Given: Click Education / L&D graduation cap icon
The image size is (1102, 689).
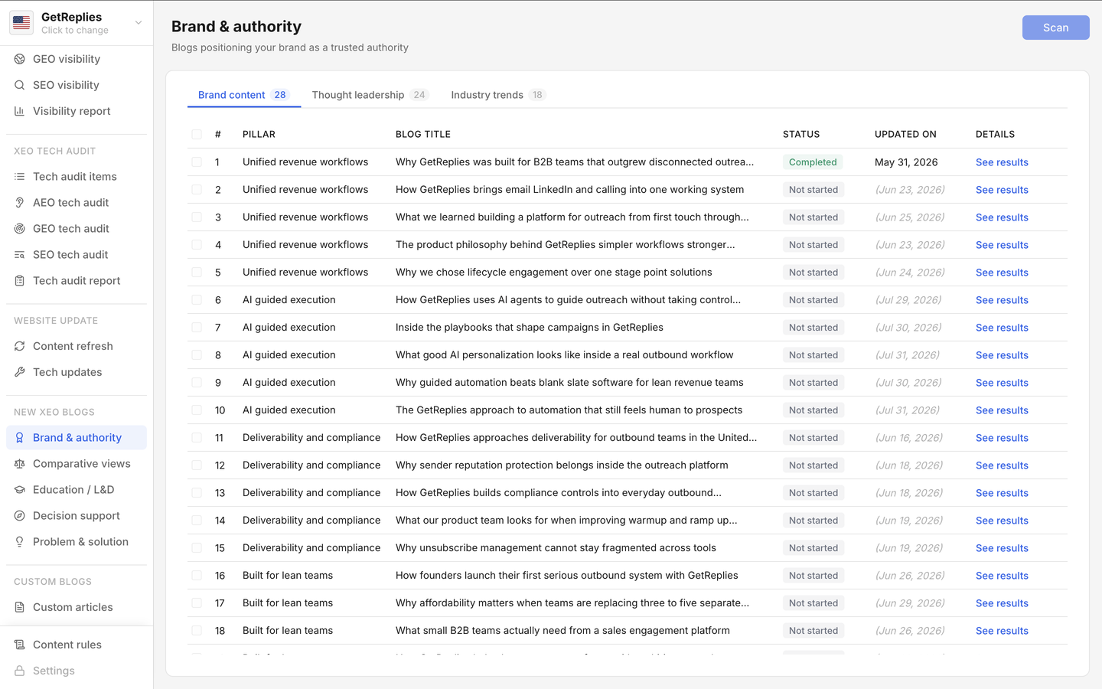Looking at the screenshot, I should pyautogui.click(x=20, y=490).
